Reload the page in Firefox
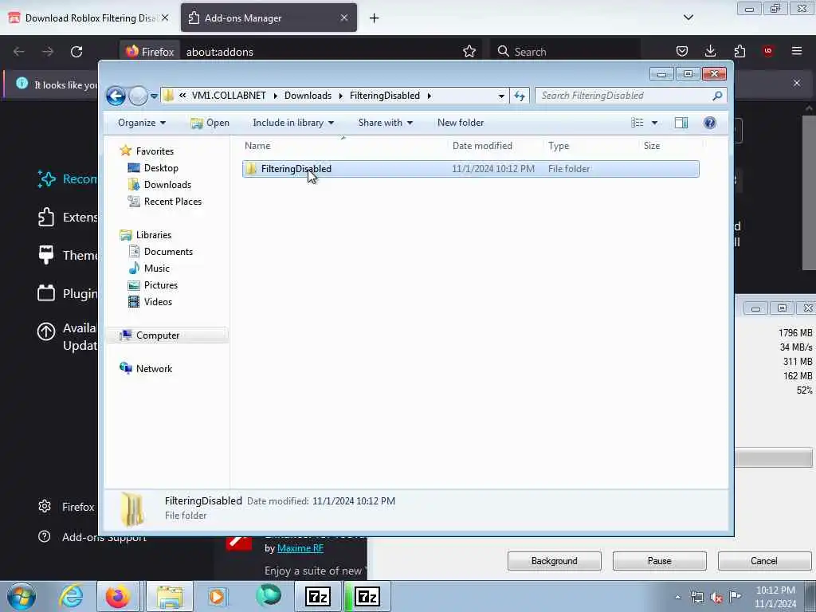The height and width of the screenshot is (612, 816). pos(76,52)
